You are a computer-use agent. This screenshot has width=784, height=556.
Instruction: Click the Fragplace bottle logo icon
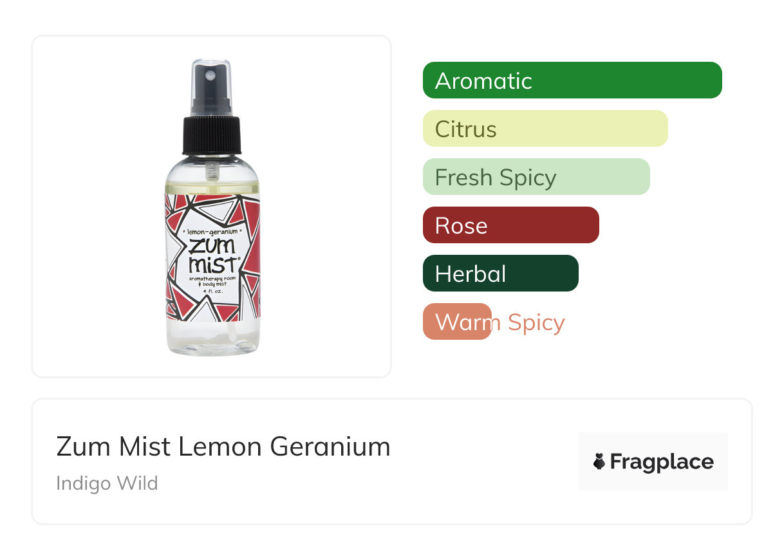click(599, 461)
